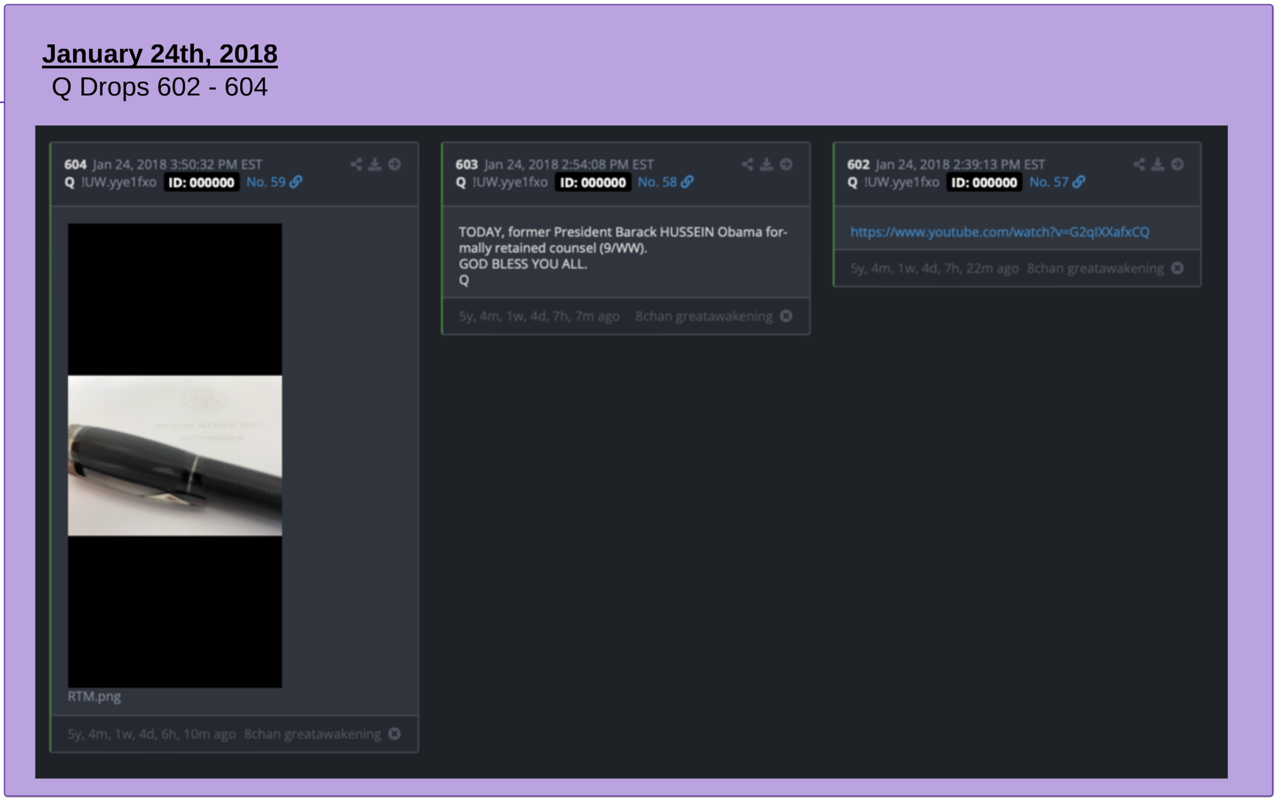This screenshot has height=799, width=1275.
Task: Click the drop number 602
Action: (x=859, y=164)
